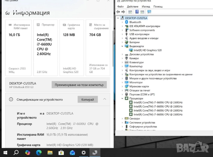Click the Копирай button
Screen dimensions: 213x157
(x=88, y=99)
